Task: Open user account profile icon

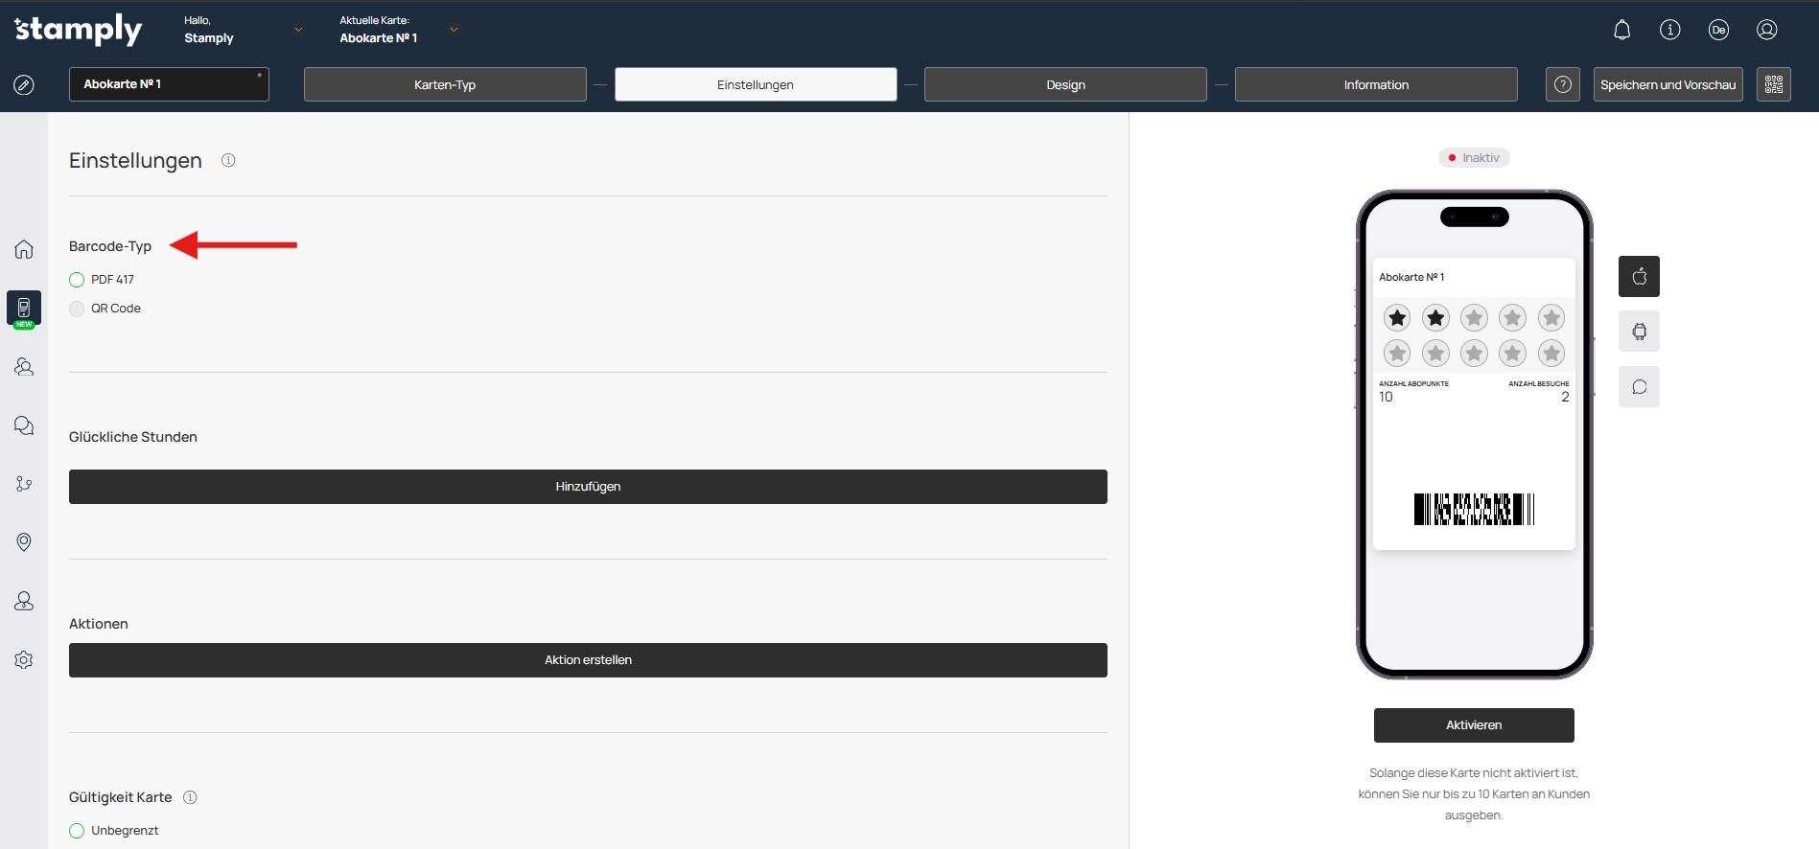Action: coord(1766,30)
